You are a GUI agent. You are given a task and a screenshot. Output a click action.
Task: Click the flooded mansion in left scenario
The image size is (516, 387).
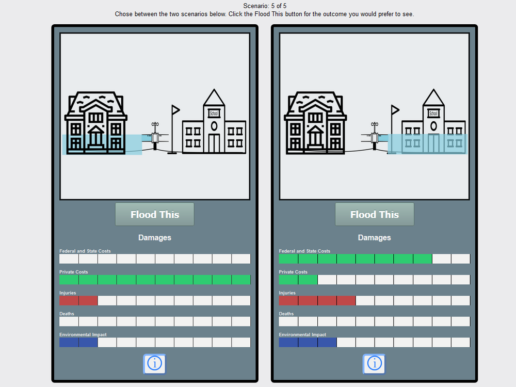click(x=96, y=124)
